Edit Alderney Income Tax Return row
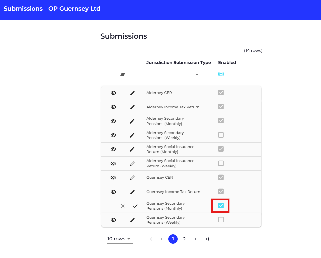This screenshot has height=258, width=321. 132,107
